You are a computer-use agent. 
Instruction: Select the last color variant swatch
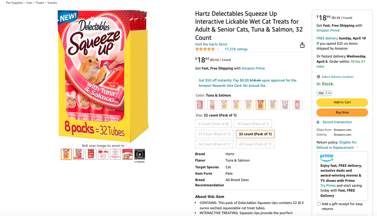click(297, 105)
